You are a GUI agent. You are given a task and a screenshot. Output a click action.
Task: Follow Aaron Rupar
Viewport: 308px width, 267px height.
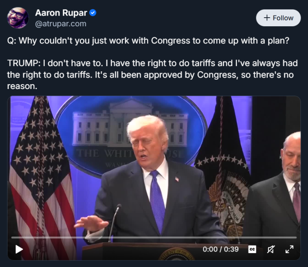click(278, 18)
